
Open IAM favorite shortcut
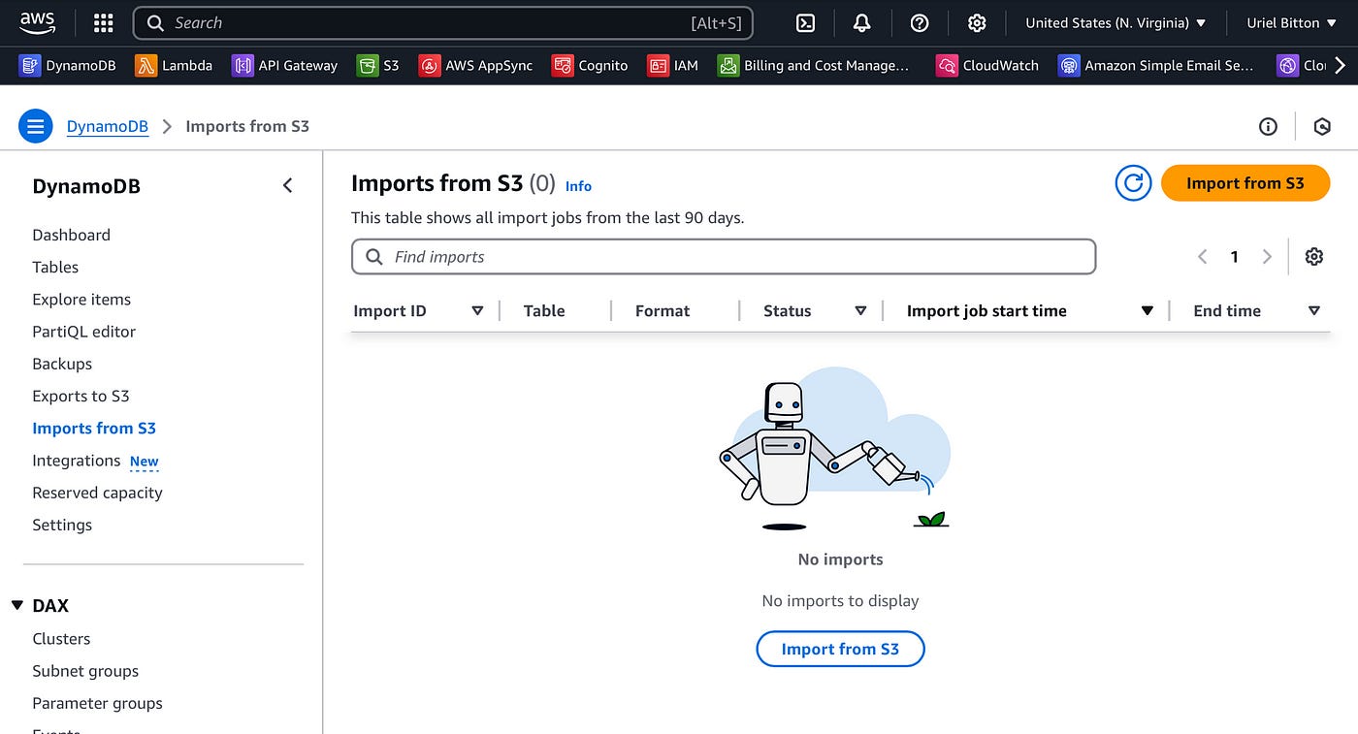click(672, 65)
